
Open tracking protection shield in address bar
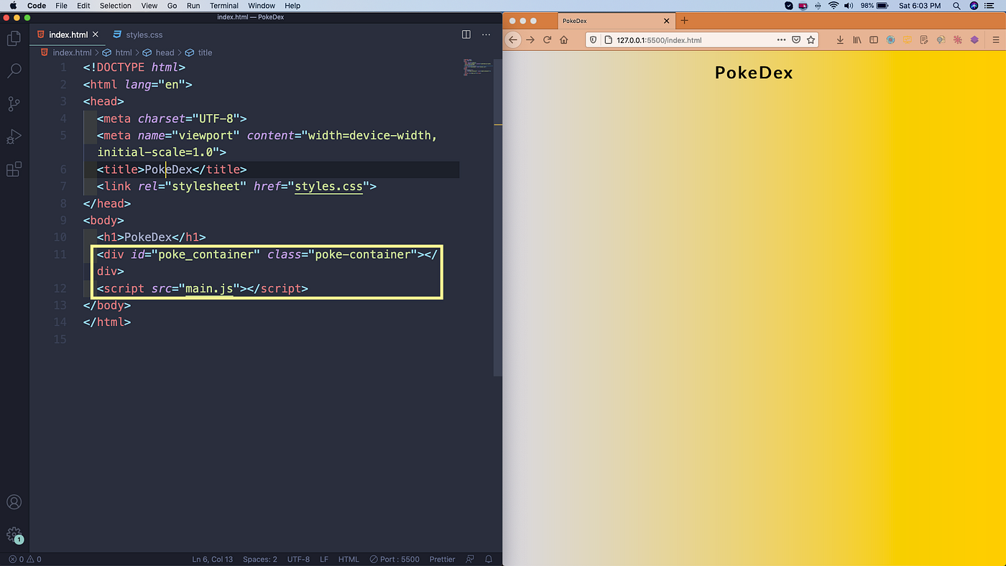594,40
